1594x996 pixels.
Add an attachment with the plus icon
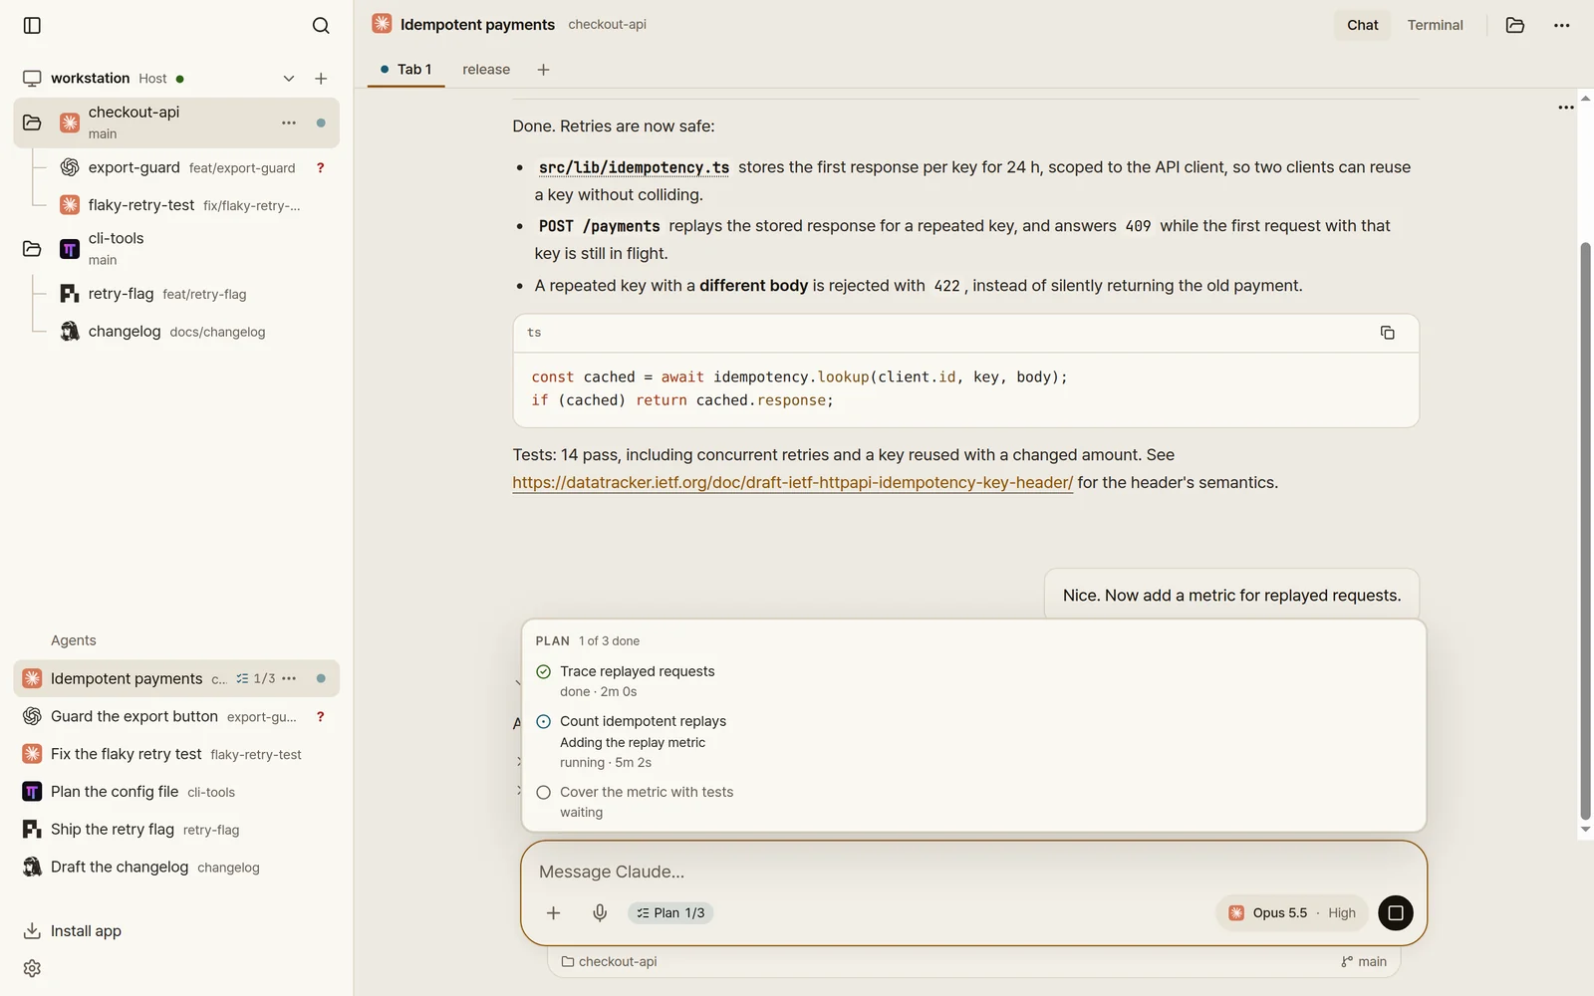coord(554,913)
